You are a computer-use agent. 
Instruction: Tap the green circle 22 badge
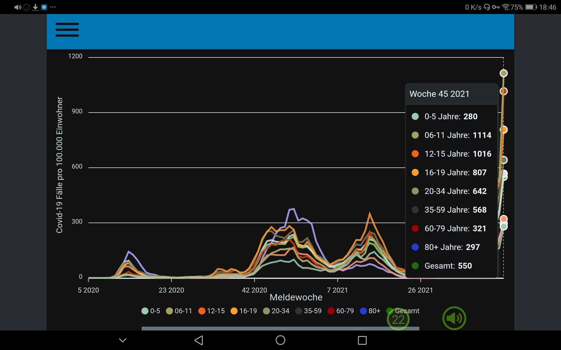point(398,319)
